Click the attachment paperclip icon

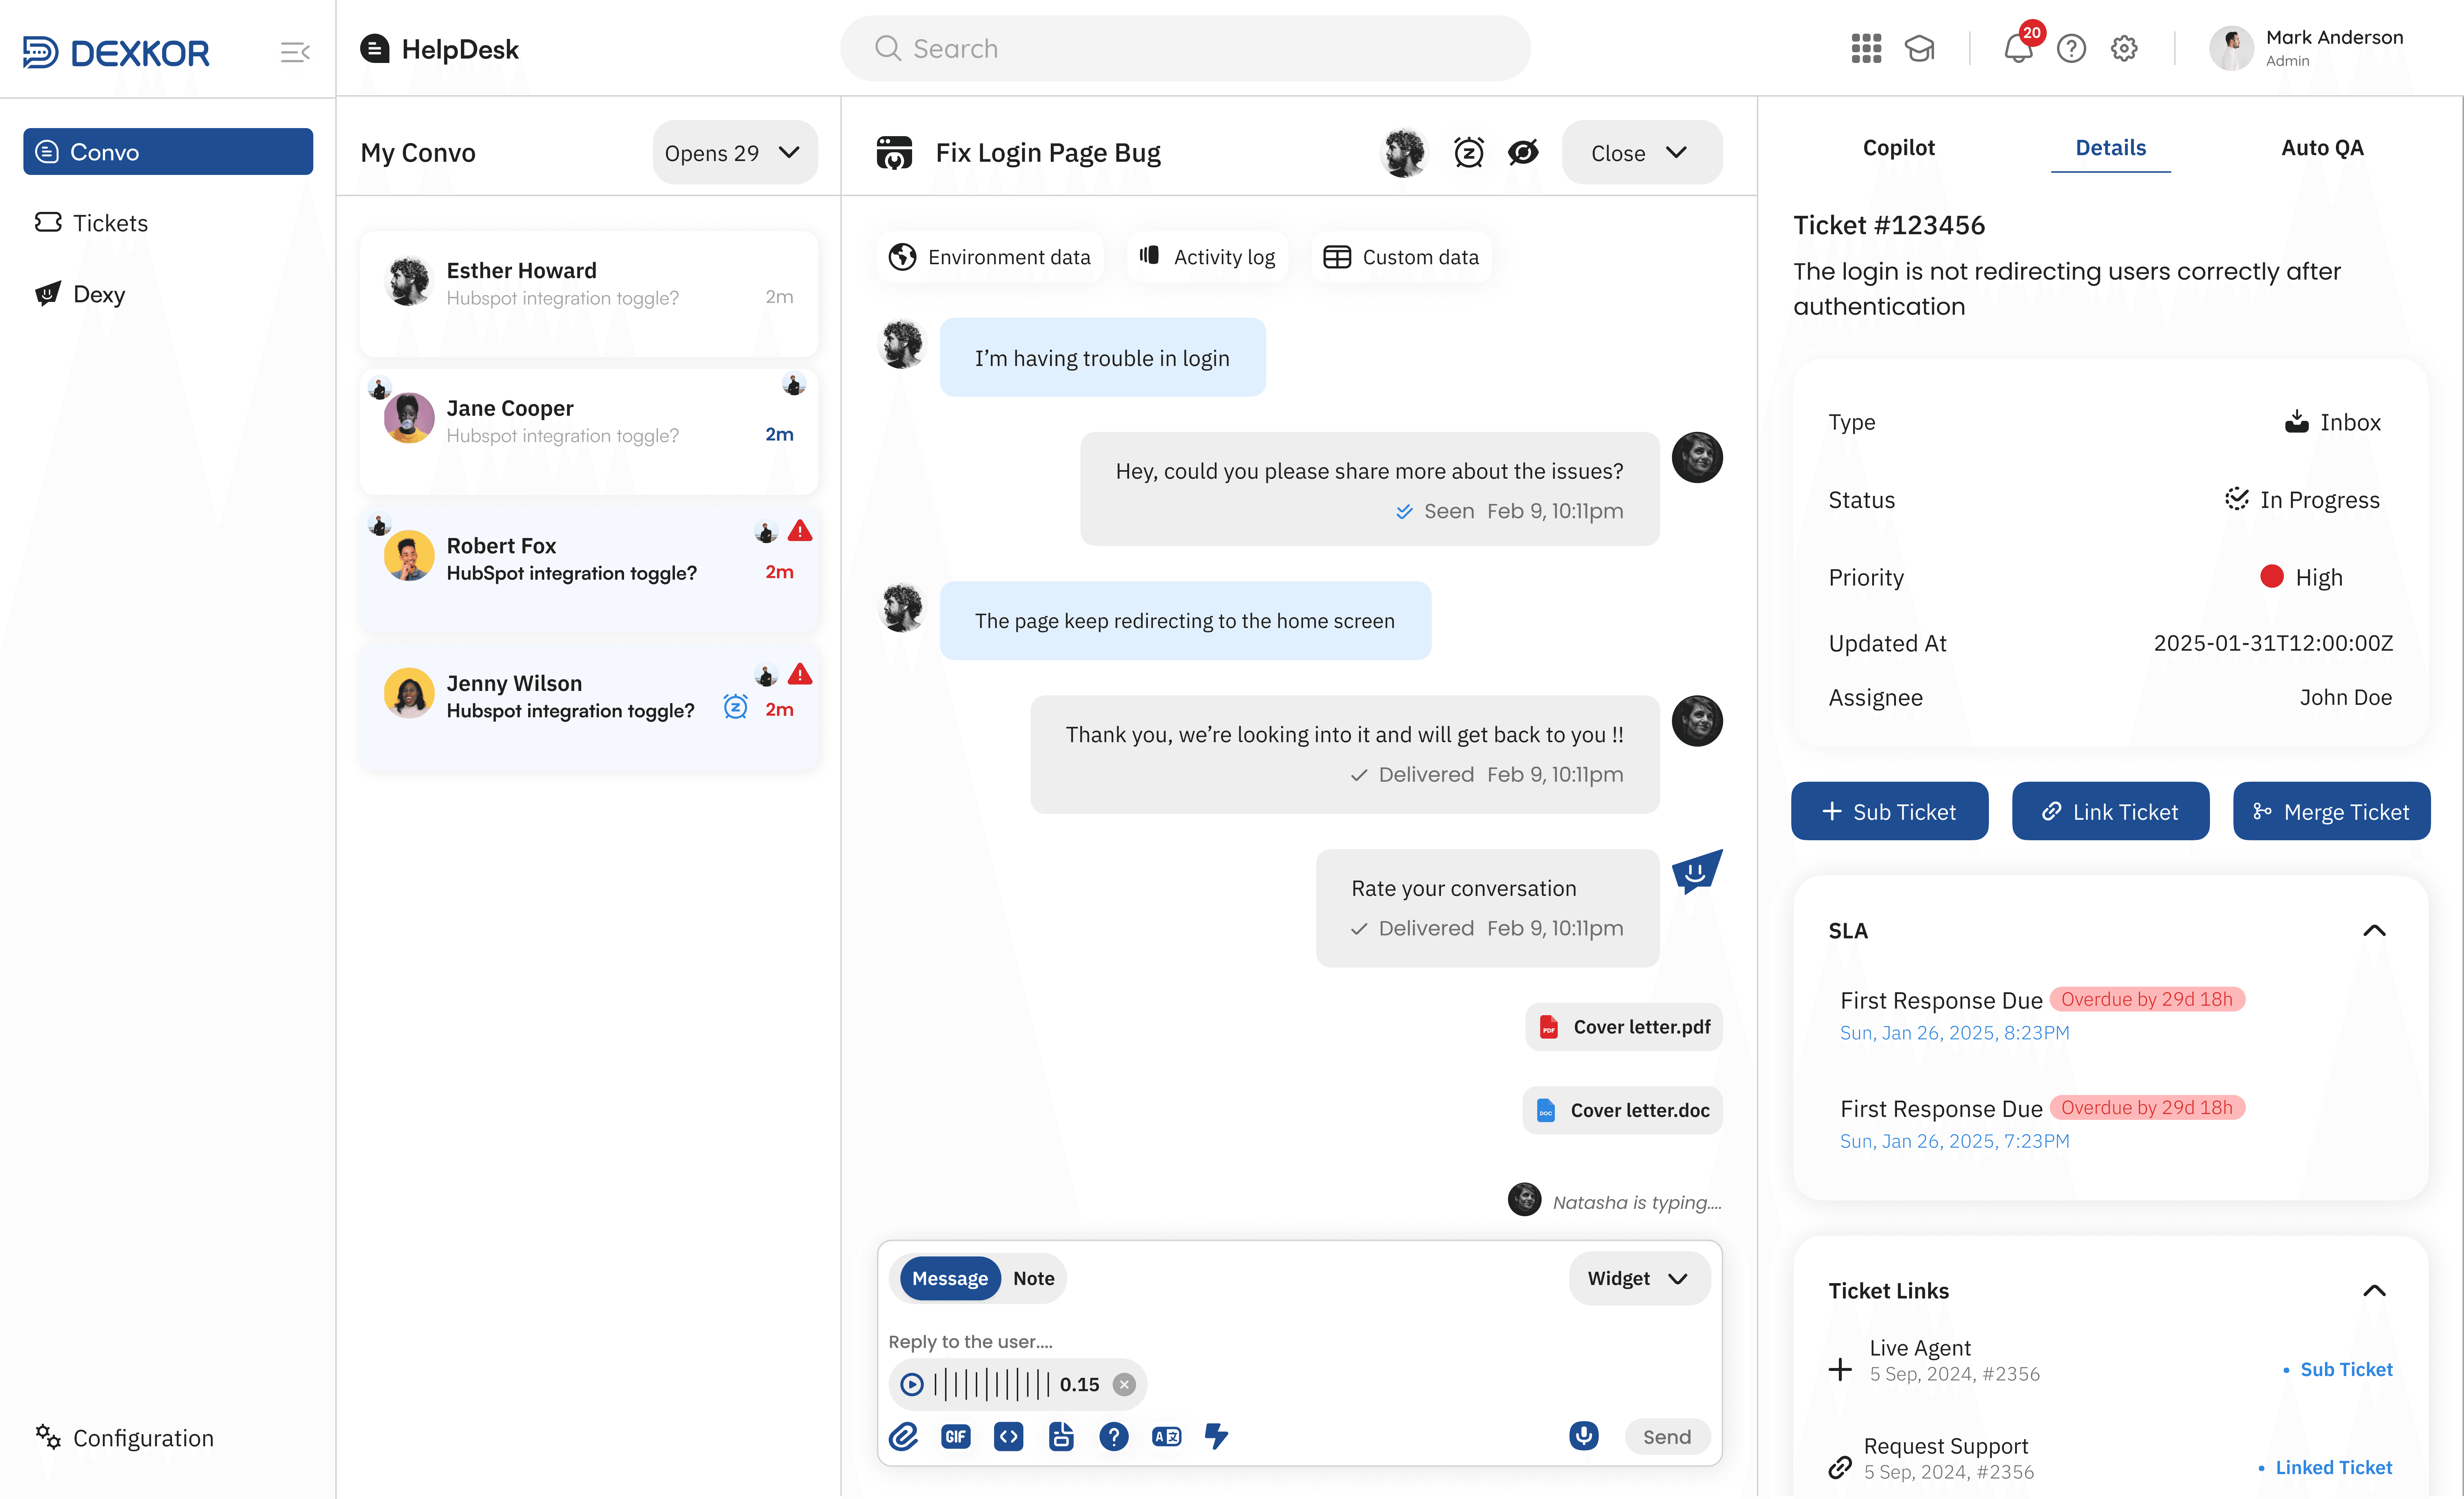(x=903, y=1437)
